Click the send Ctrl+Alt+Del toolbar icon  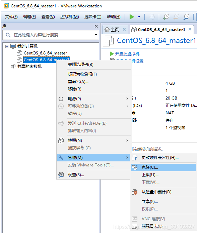pyautogui.click(x=152, y=17)
